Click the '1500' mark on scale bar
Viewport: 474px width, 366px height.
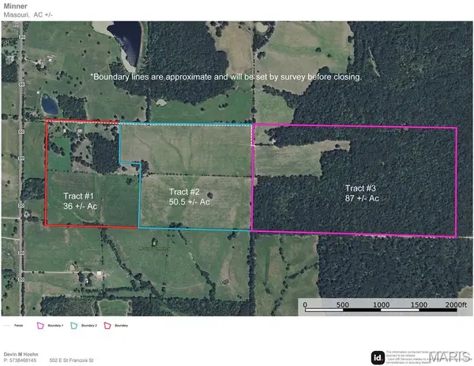tap(419, 304)
